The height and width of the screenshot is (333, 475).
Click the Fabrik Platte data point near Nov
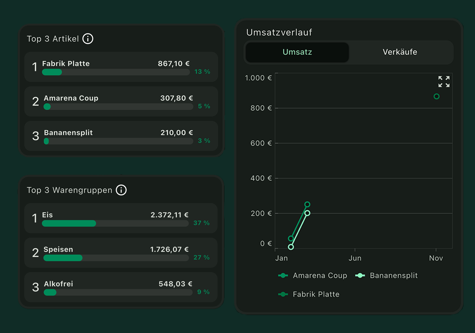point(436,96)
